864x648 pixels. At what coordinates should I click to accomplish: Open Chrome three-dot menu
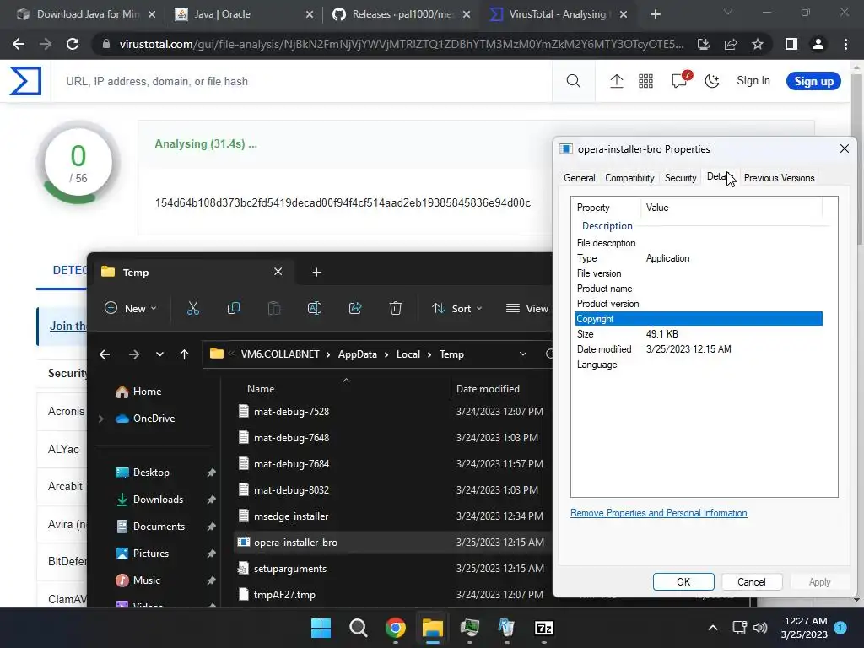click(x=845, y=44)
